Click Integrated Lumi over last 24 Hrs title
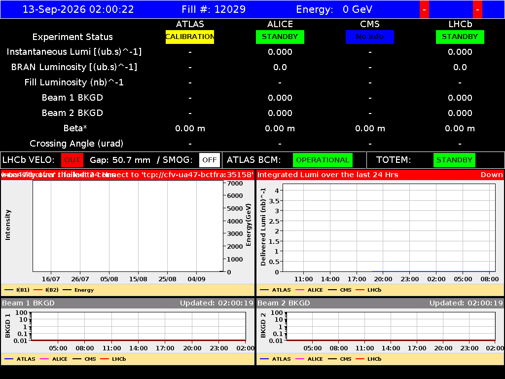The image size is (505, 379). click(328, 175)
